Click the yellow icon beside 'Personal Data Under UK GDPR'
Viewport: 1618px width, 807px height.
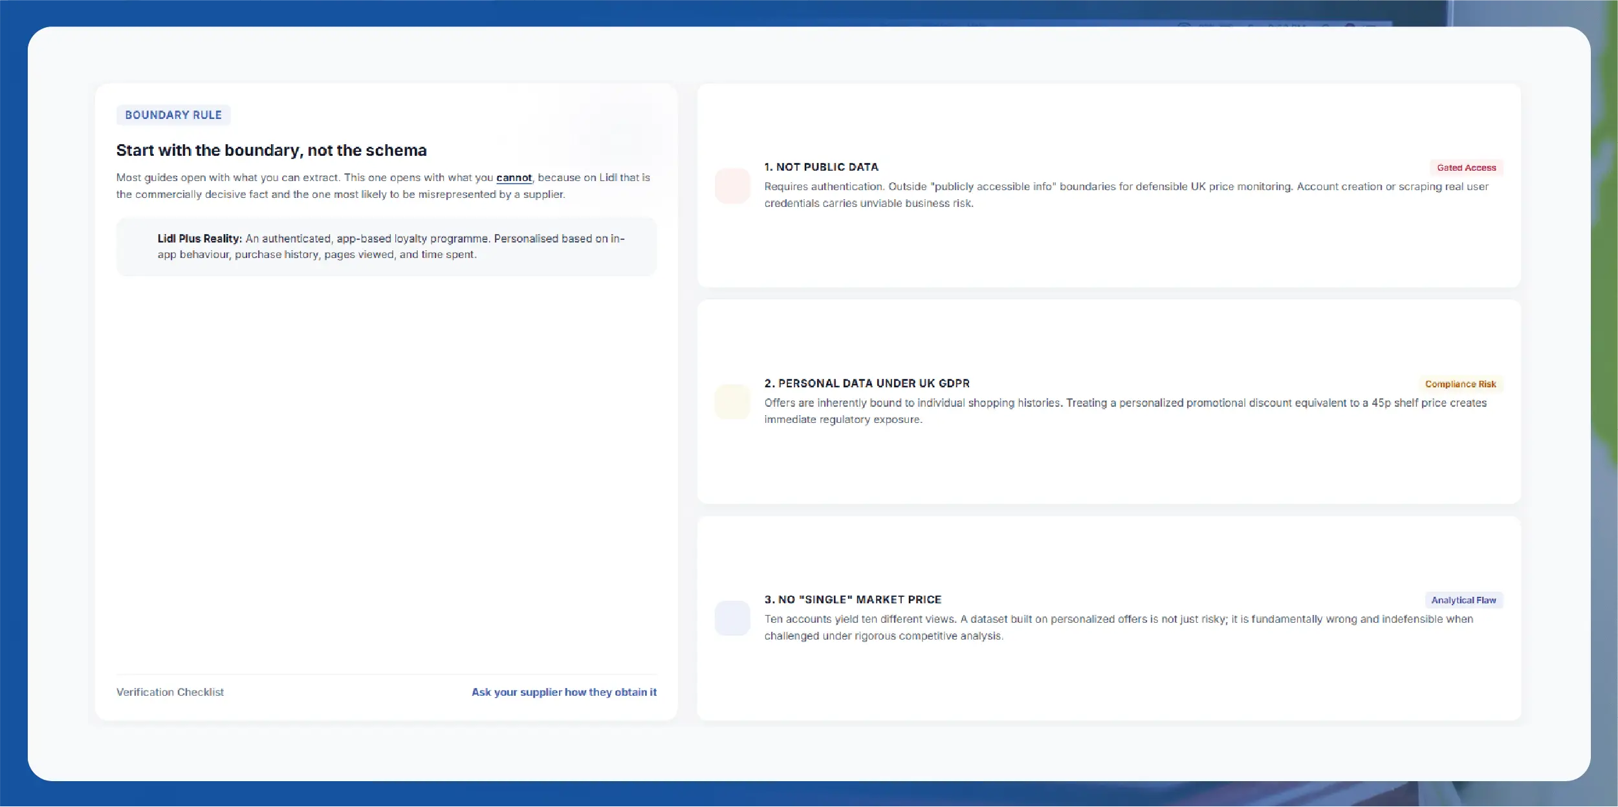pos(732,402)
